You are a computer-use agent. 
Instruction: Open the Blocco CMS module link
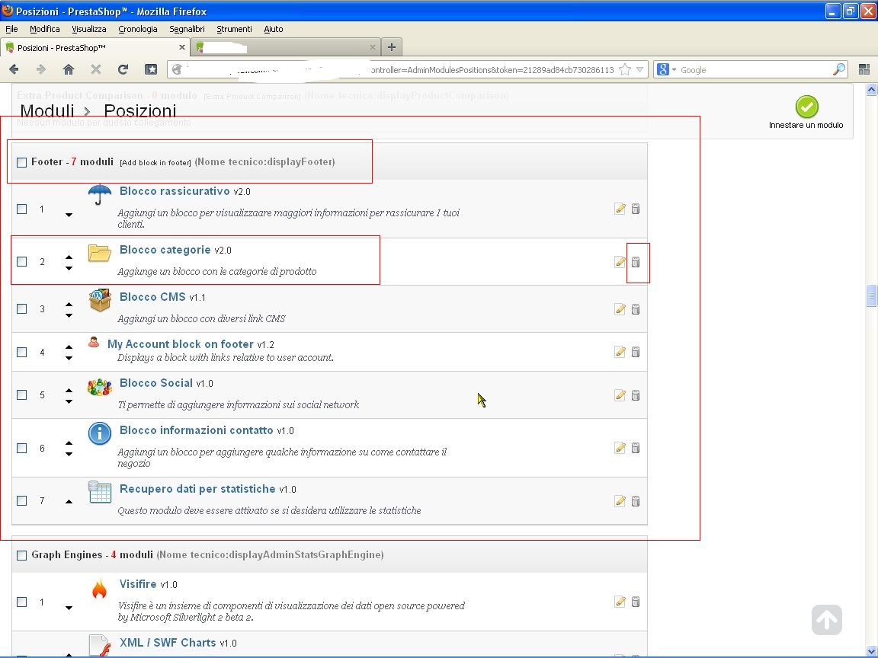pos(152,297)
